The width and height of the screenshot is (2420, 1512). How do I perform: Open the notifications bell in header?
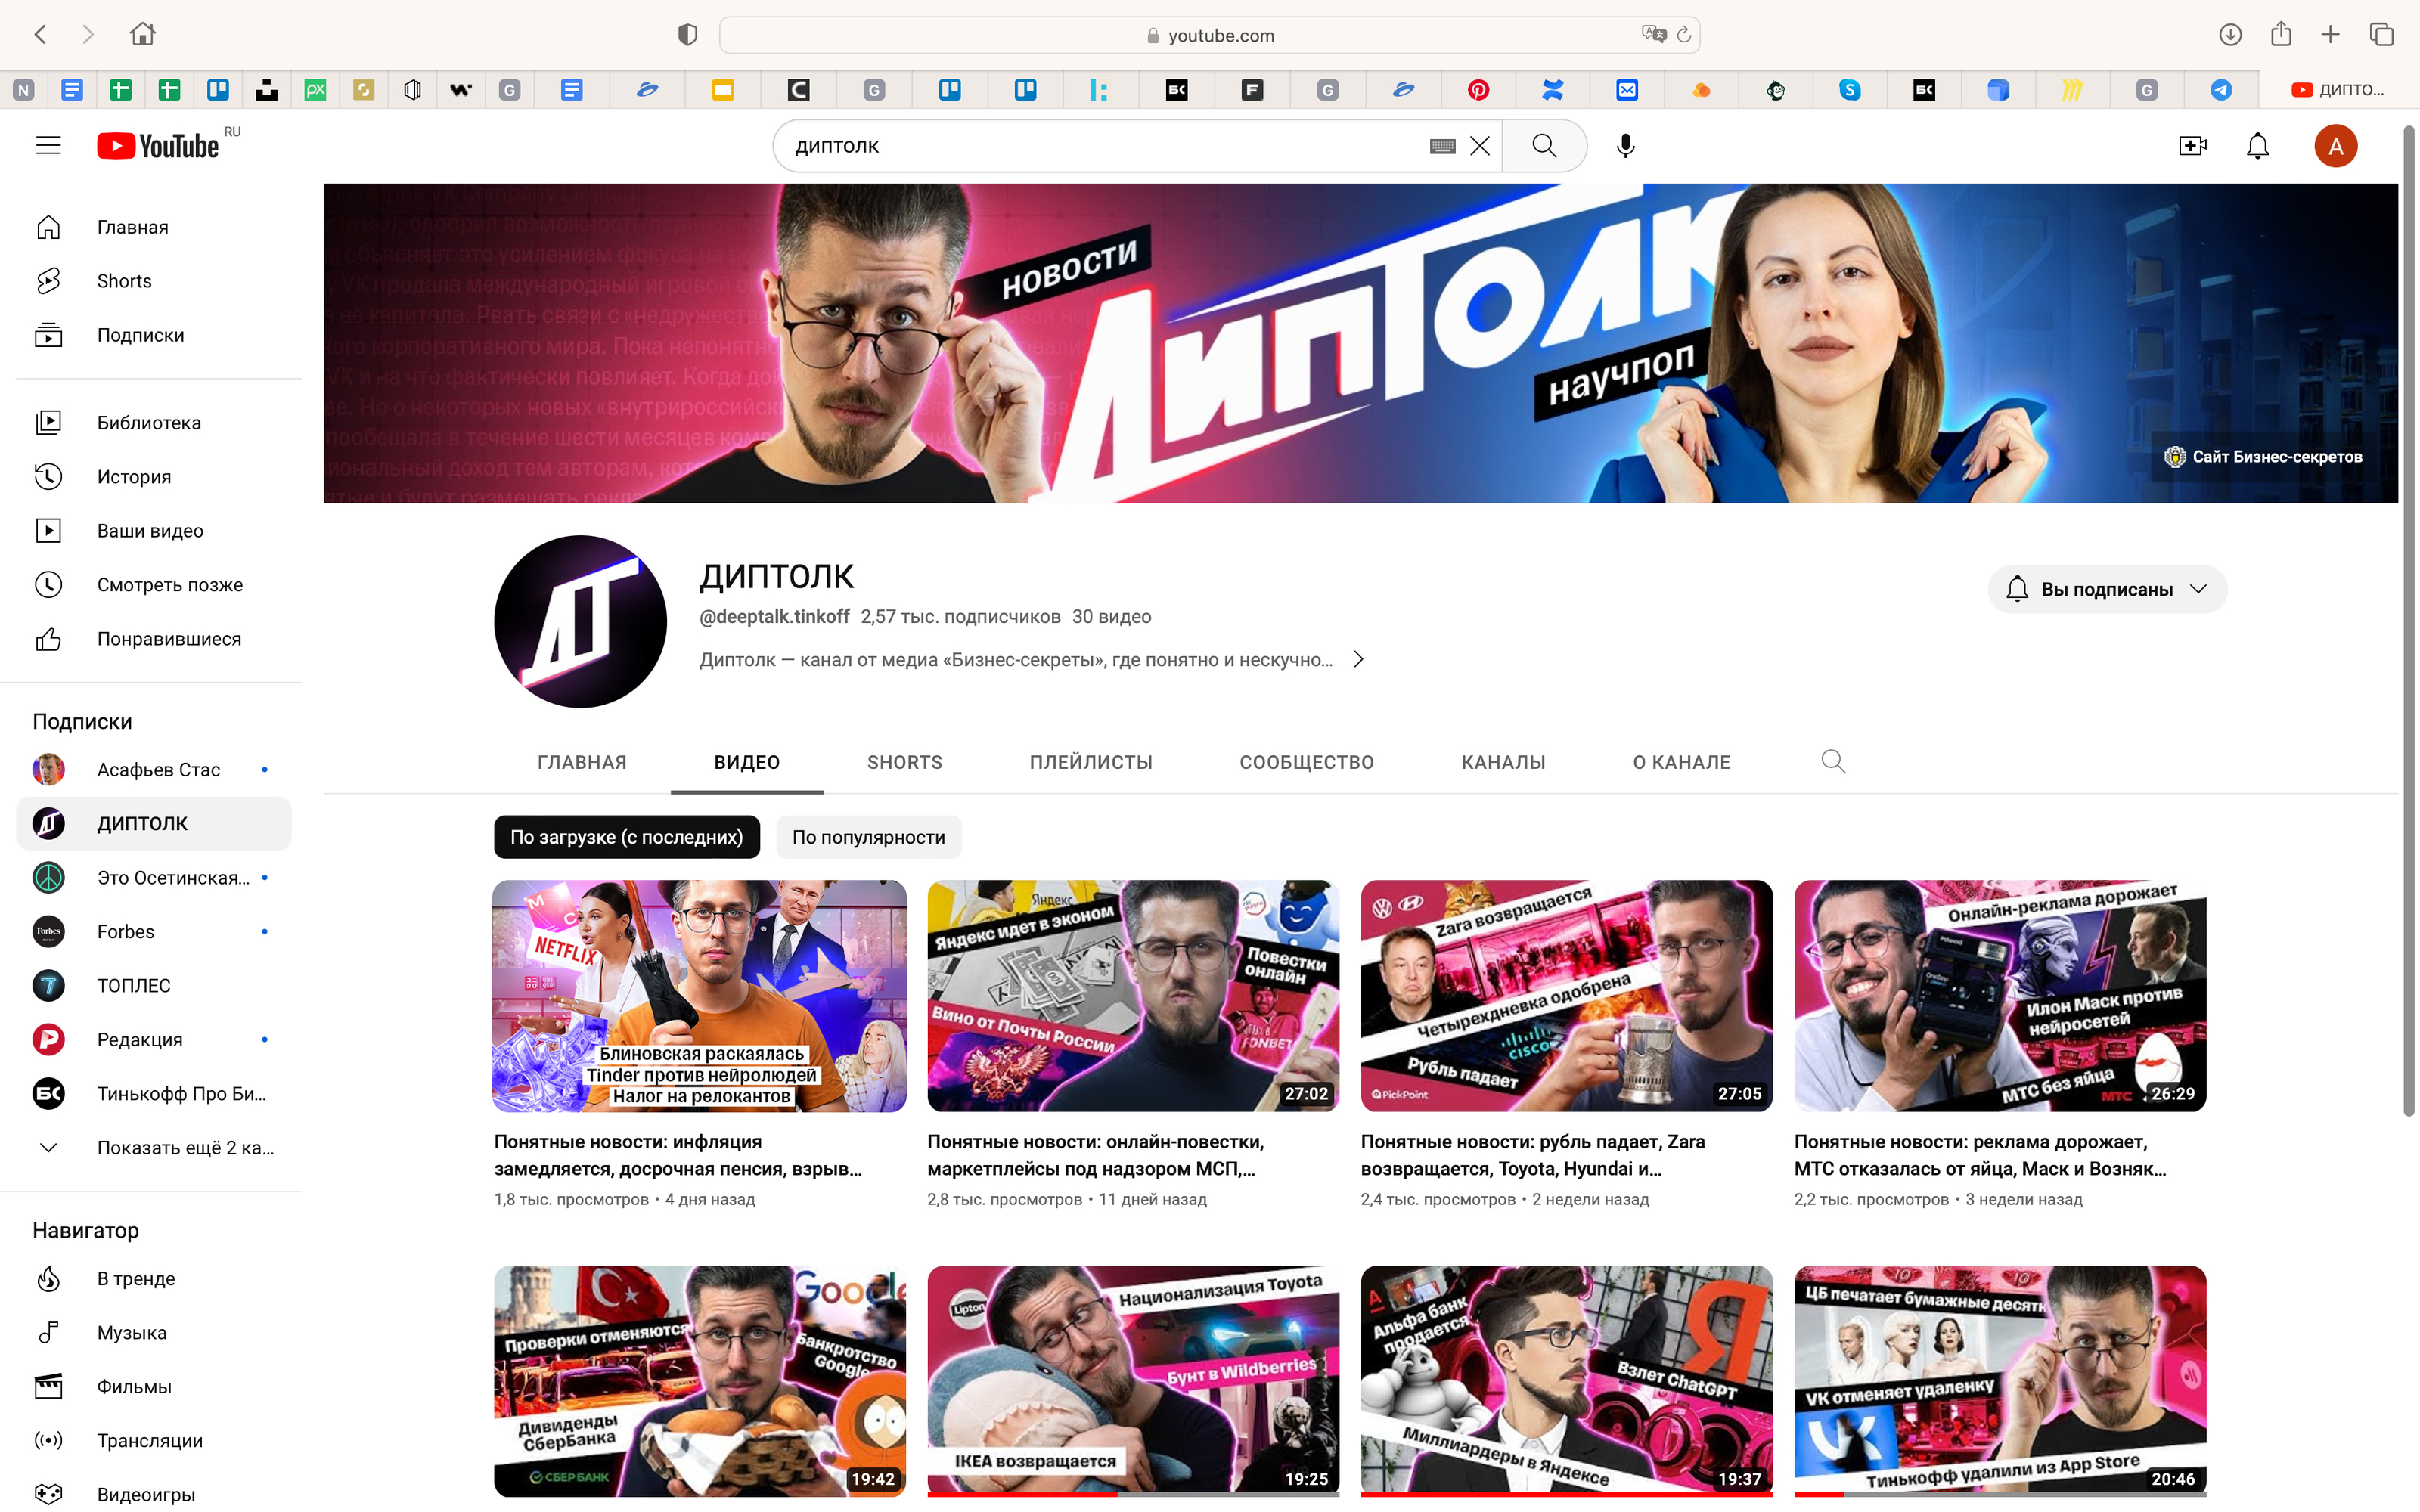click(x=2257, y=146)
